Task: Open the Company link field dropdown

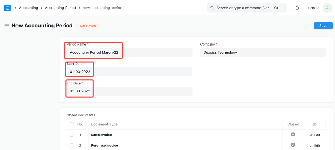Action: point(263,52)
